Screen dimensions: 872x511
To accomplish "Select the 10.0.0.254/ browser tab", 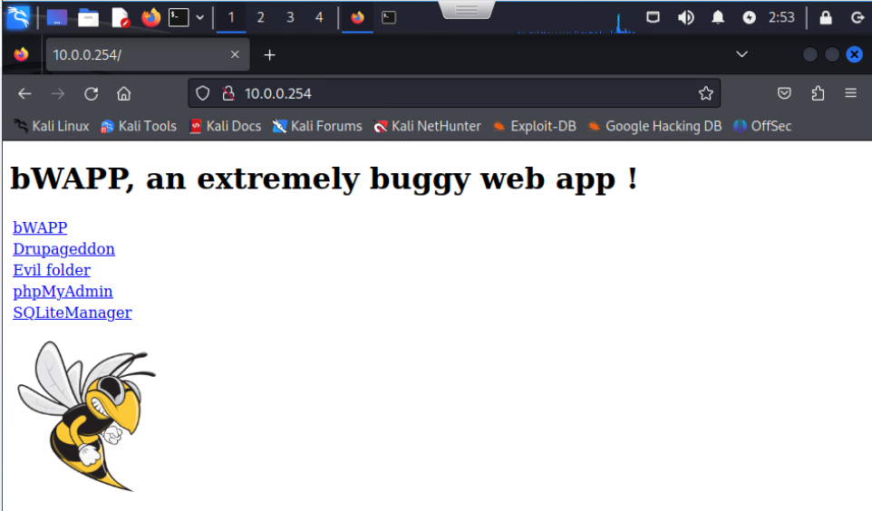I will 148,54.
